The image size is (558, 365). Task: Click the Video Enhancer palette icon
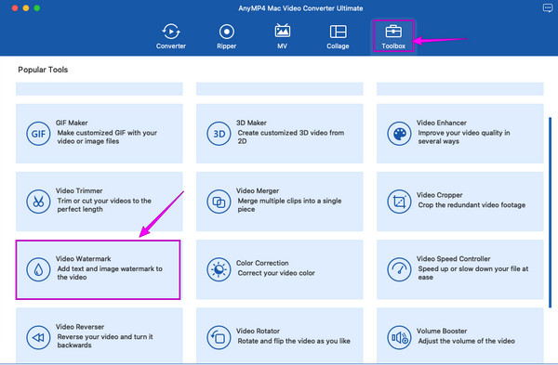399,134
